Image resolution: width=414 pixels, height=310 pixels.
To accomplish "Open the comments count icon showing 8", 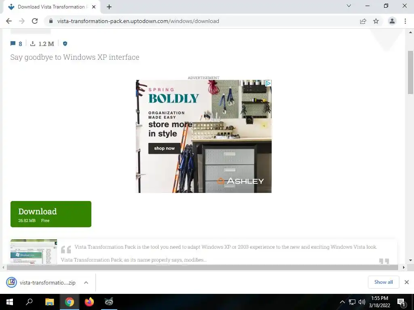I will (x=16, y=44).
